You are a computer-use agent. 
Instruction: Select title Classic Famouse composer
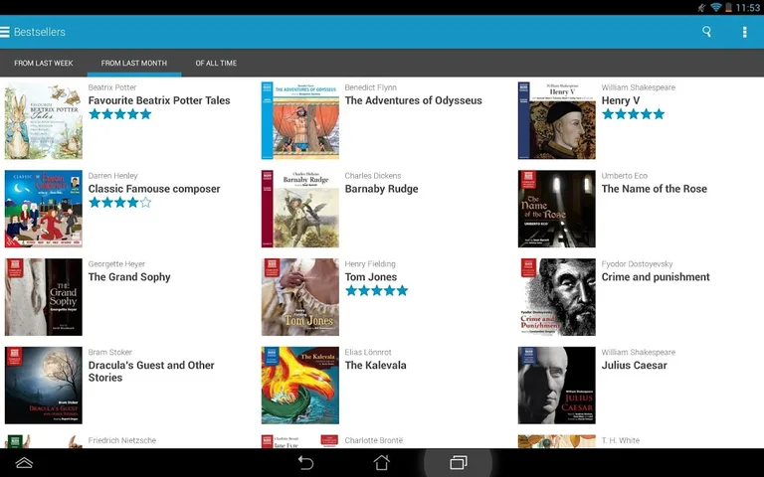[154, 189]
